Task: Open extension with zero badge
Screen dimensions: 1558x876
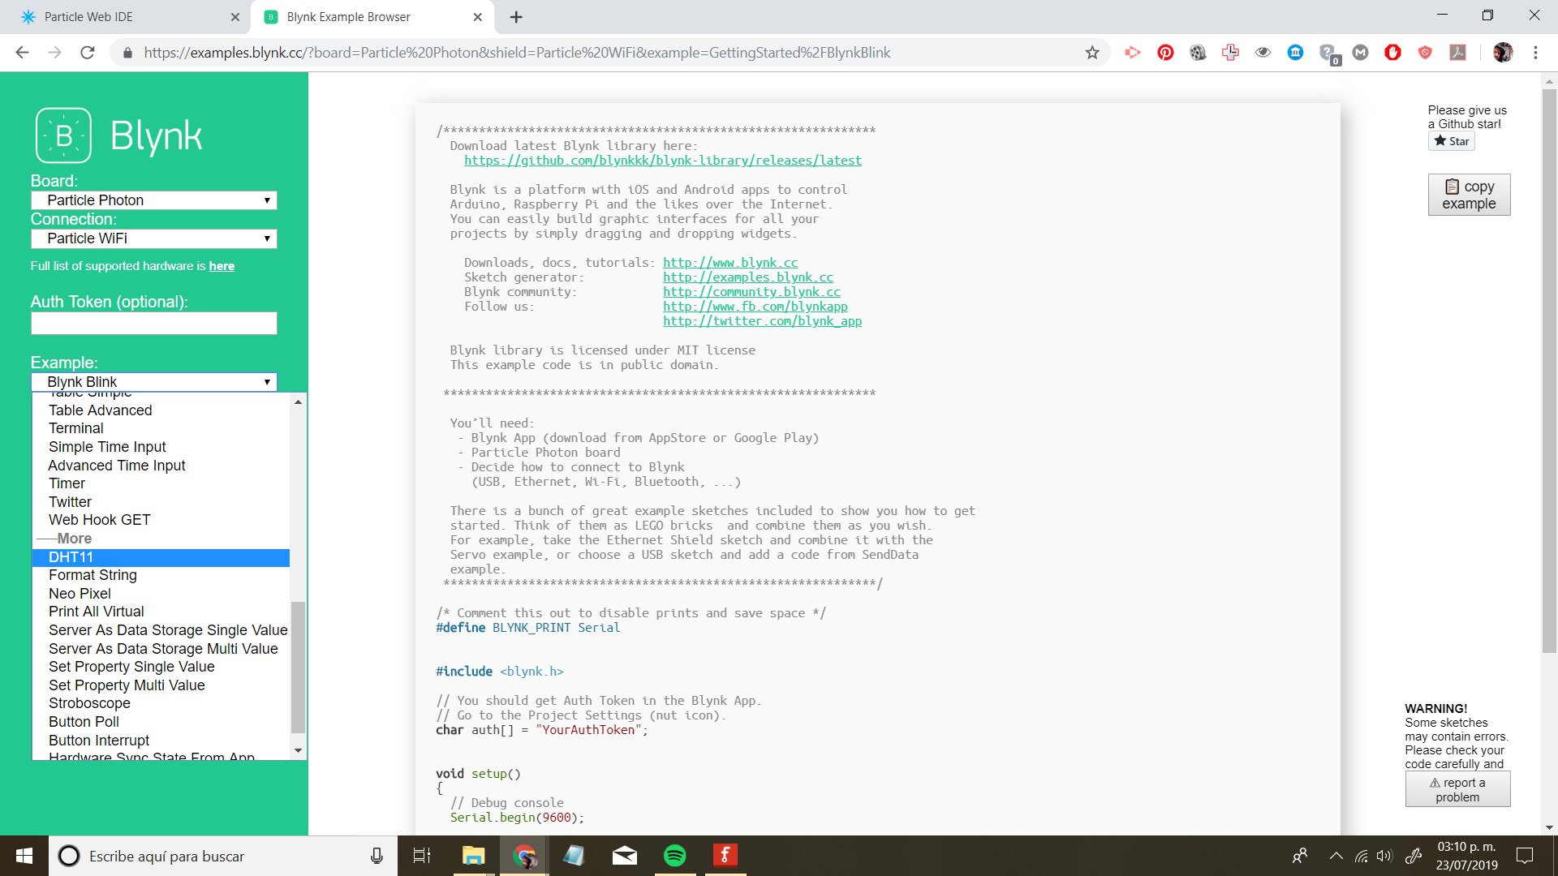Action: coord(1329,54)
